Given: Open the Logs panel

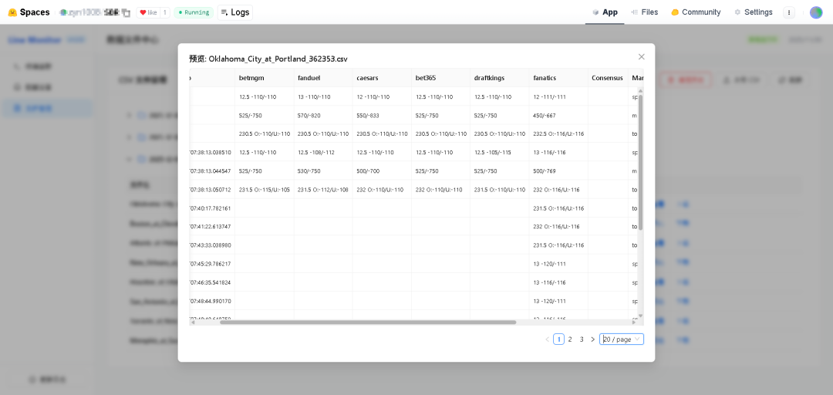Looking at the screenshot, I should pos(234,12).
